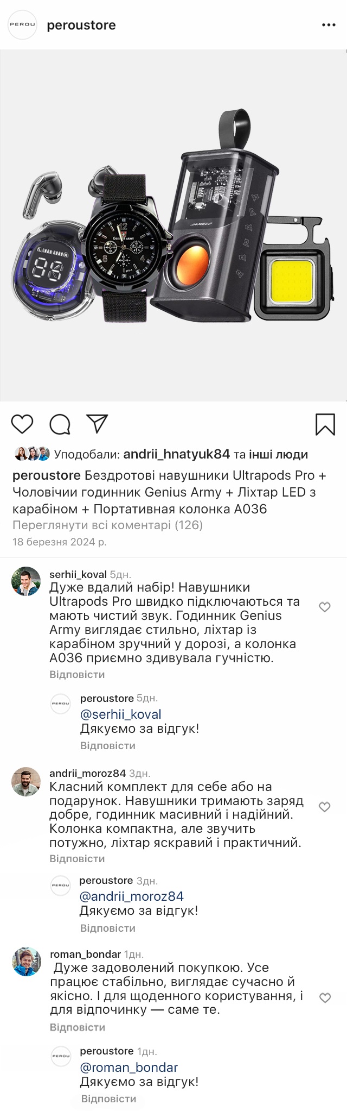347x1111 pixels.
Task: Like the post with the heart icon
Action: 22,424
